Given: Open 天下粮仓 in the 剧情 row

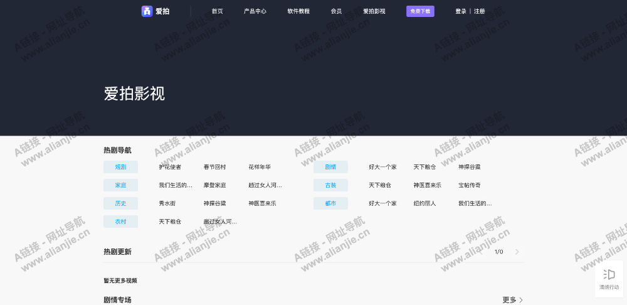Looking at the screenshot, I should [x=424, y=167].
